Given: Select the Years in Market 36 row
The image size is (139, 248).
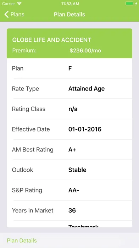Looking at the screenshot, I should pos(69,210).
